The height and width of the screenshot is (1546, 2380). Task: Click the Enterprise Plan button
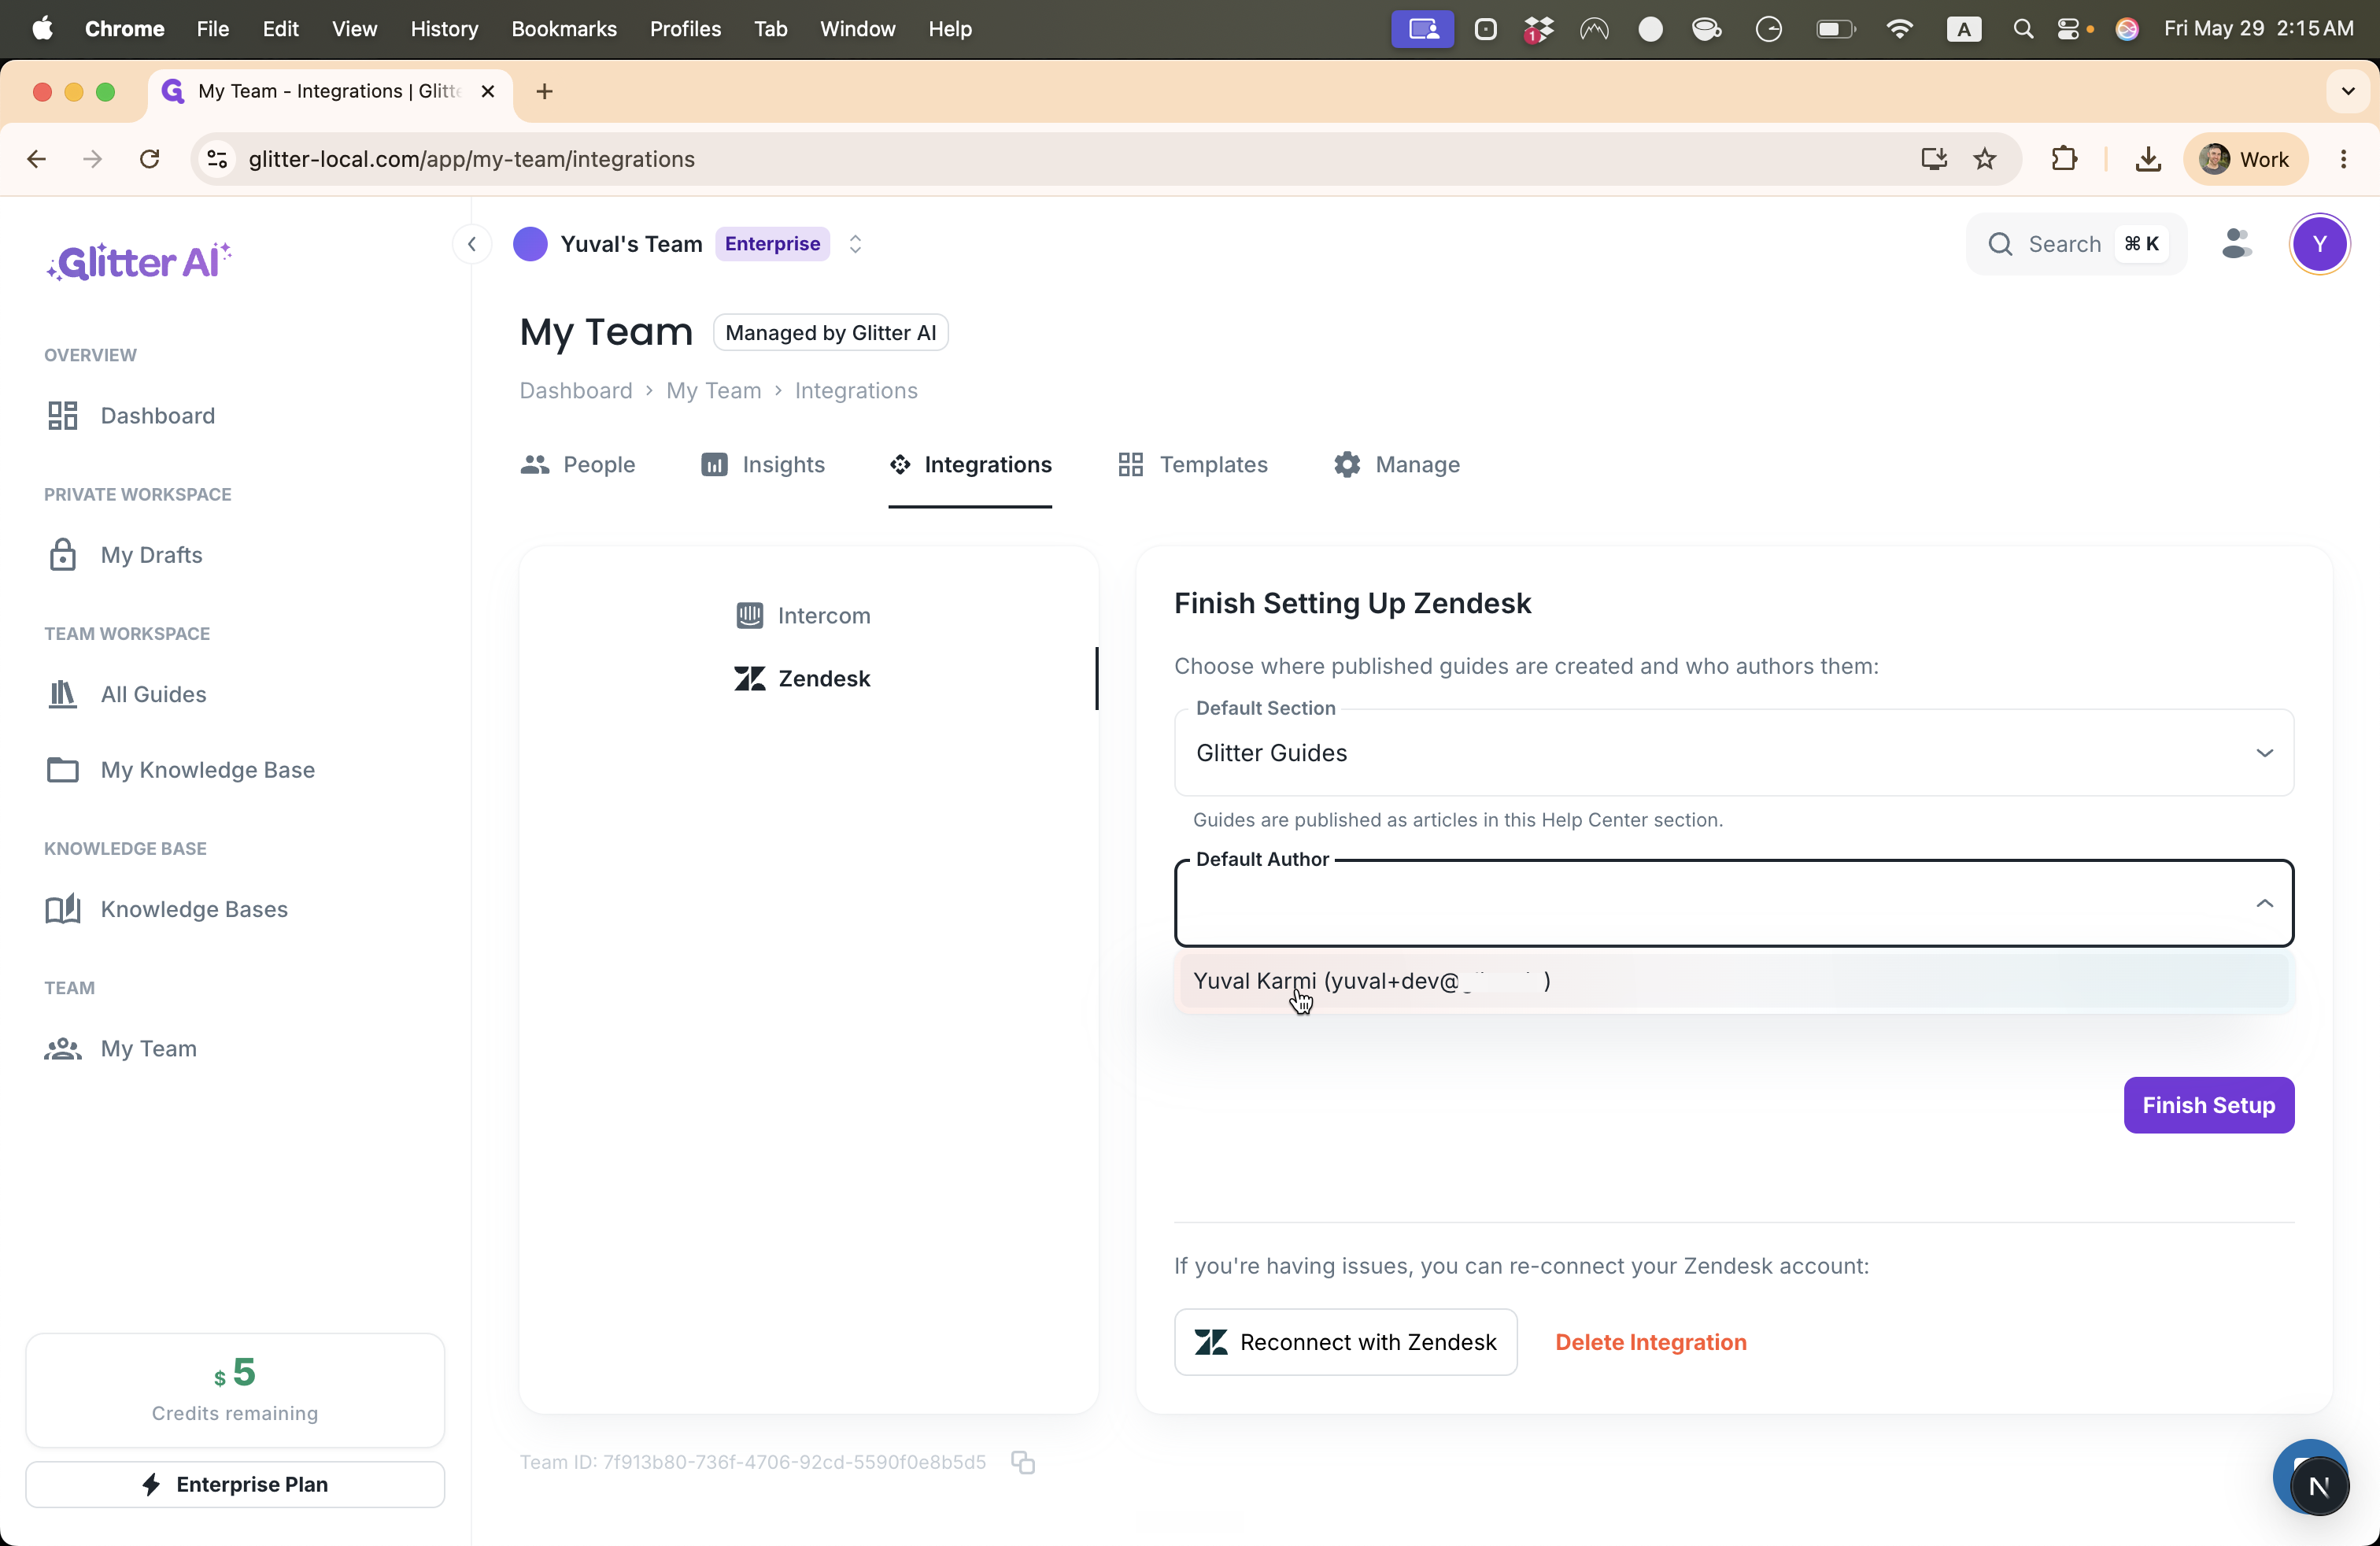tap(235, 1484)
